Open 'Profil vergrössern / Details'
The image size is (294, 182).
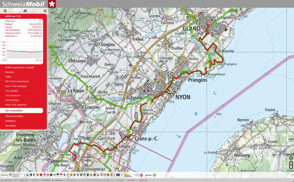pos(20,67)
